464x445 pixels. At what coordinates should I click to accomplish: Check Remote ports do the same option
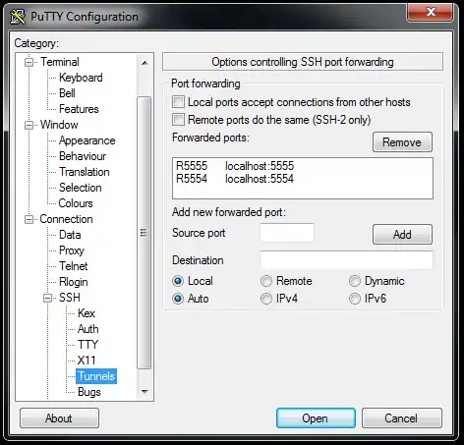178,120
